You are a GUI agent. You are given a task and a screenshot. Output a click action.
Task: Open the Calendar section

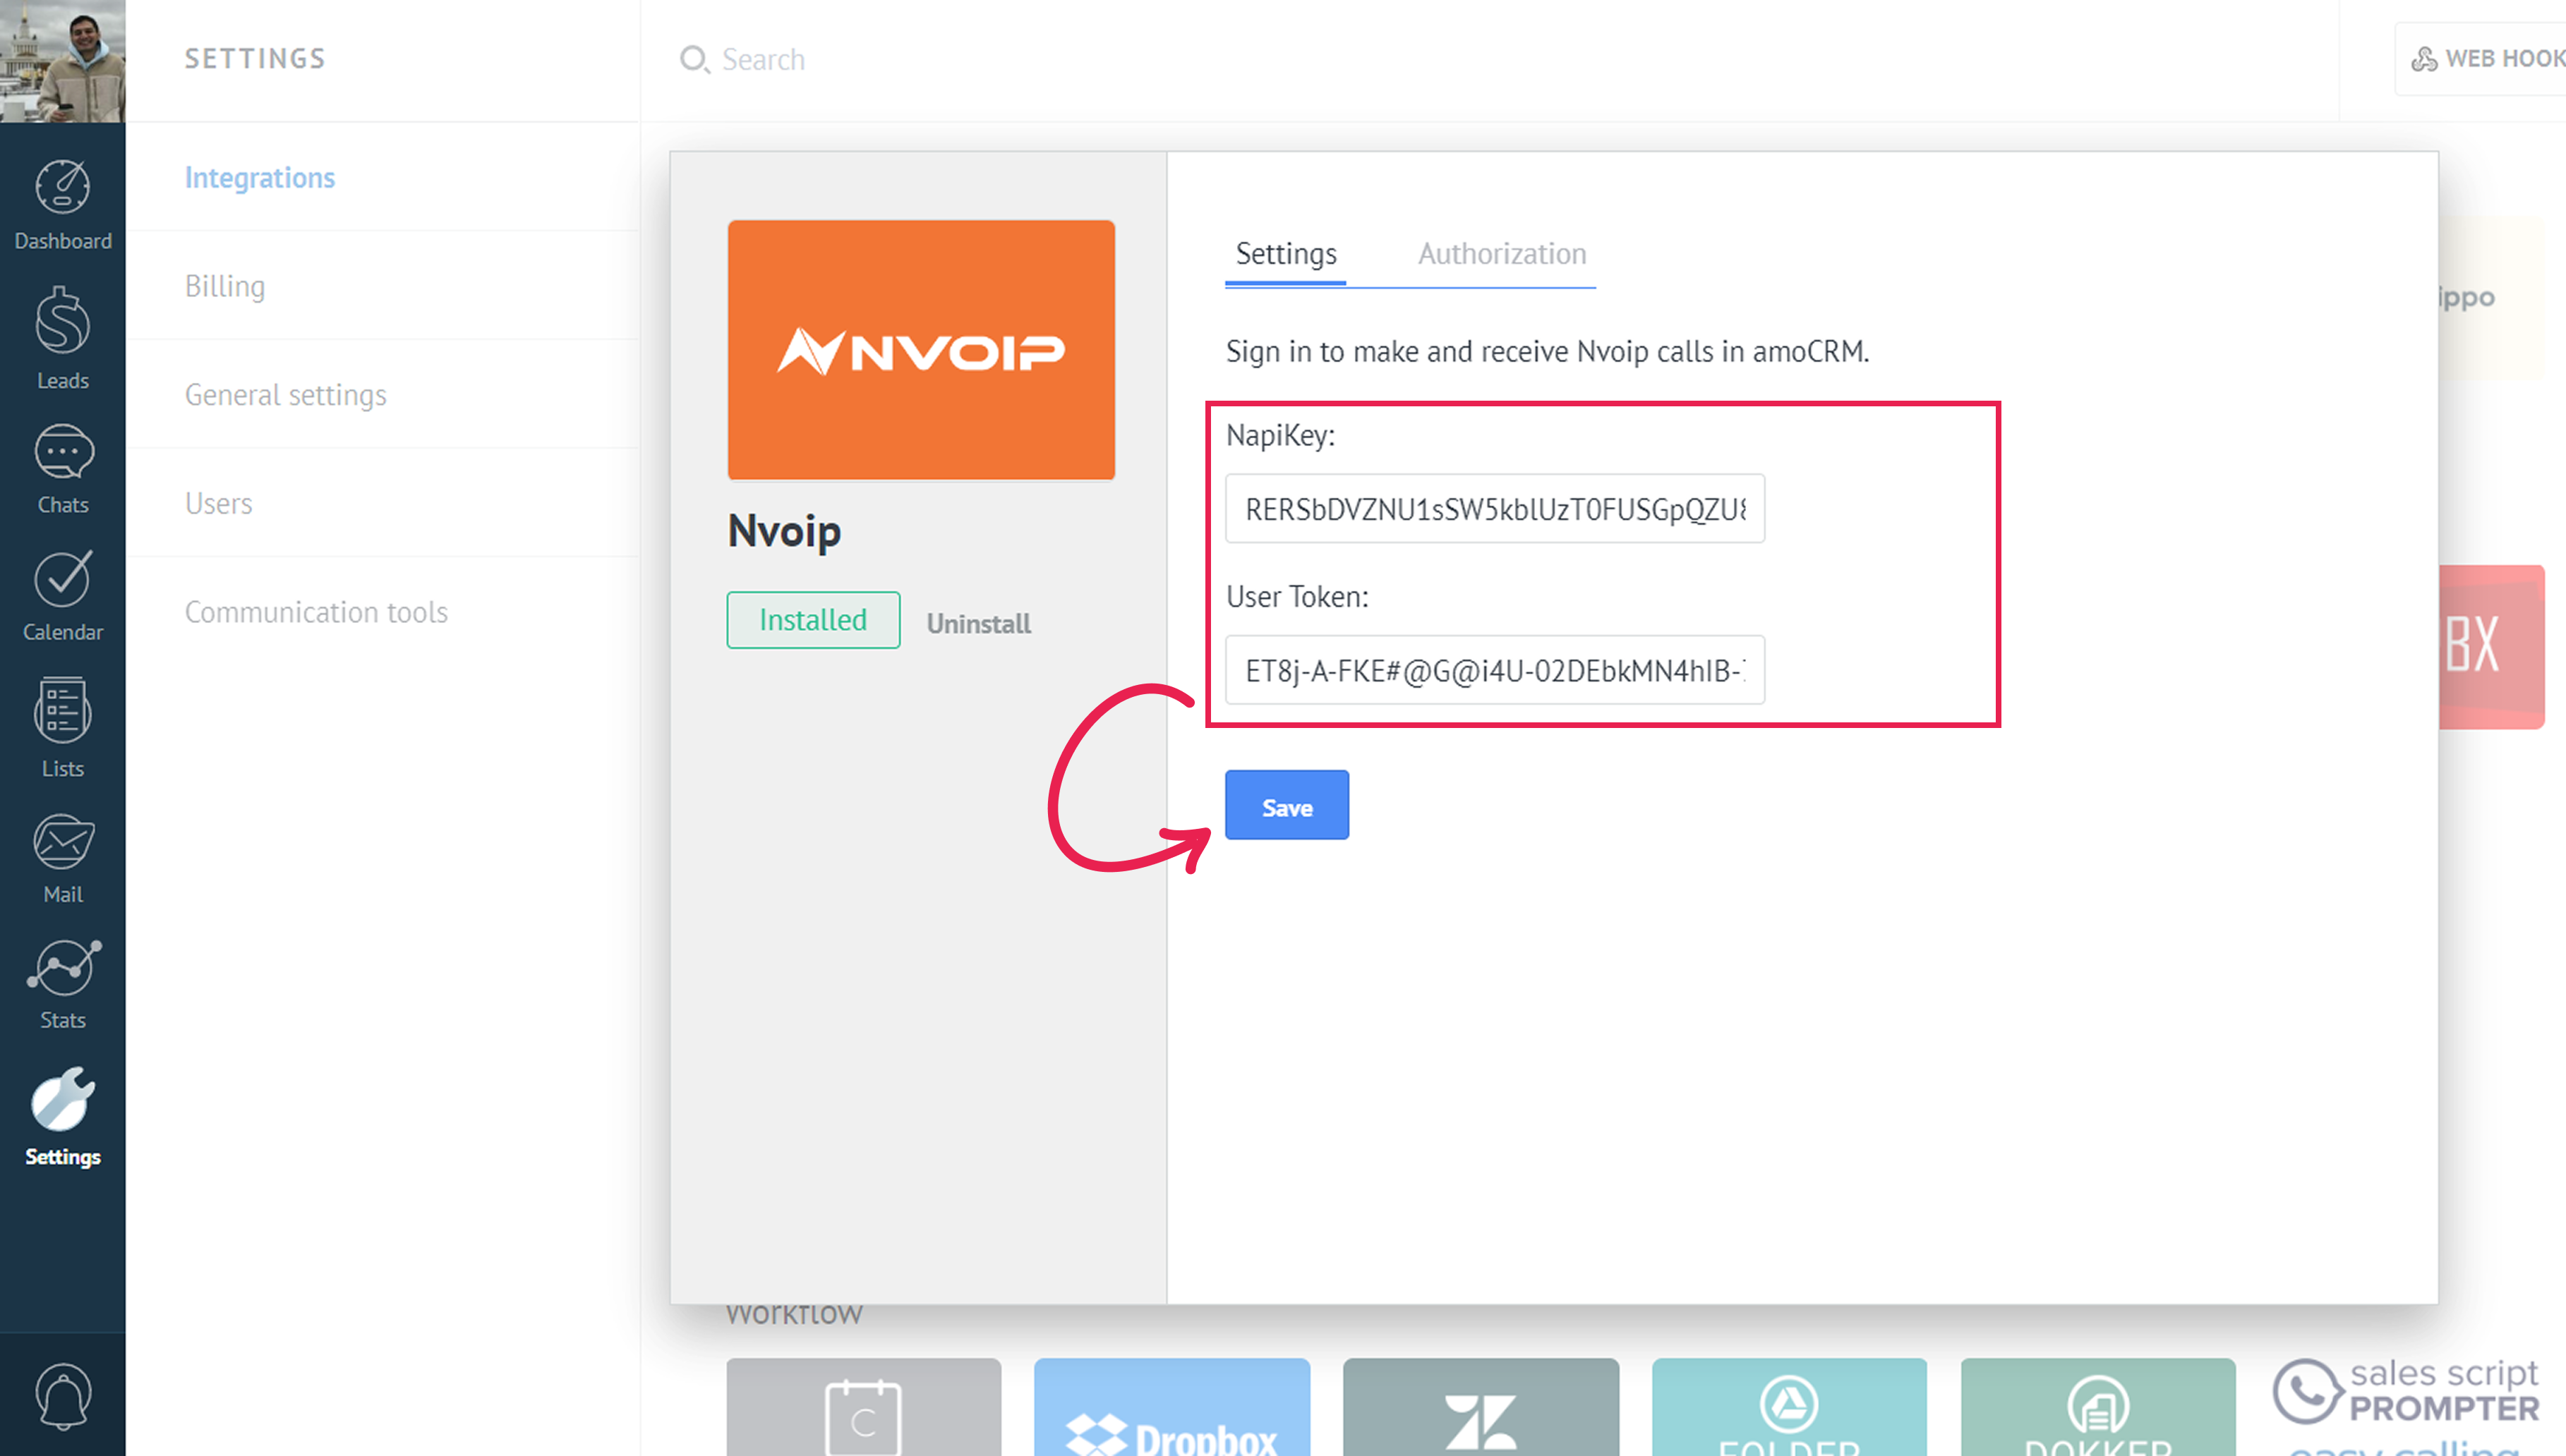(62, 596)
